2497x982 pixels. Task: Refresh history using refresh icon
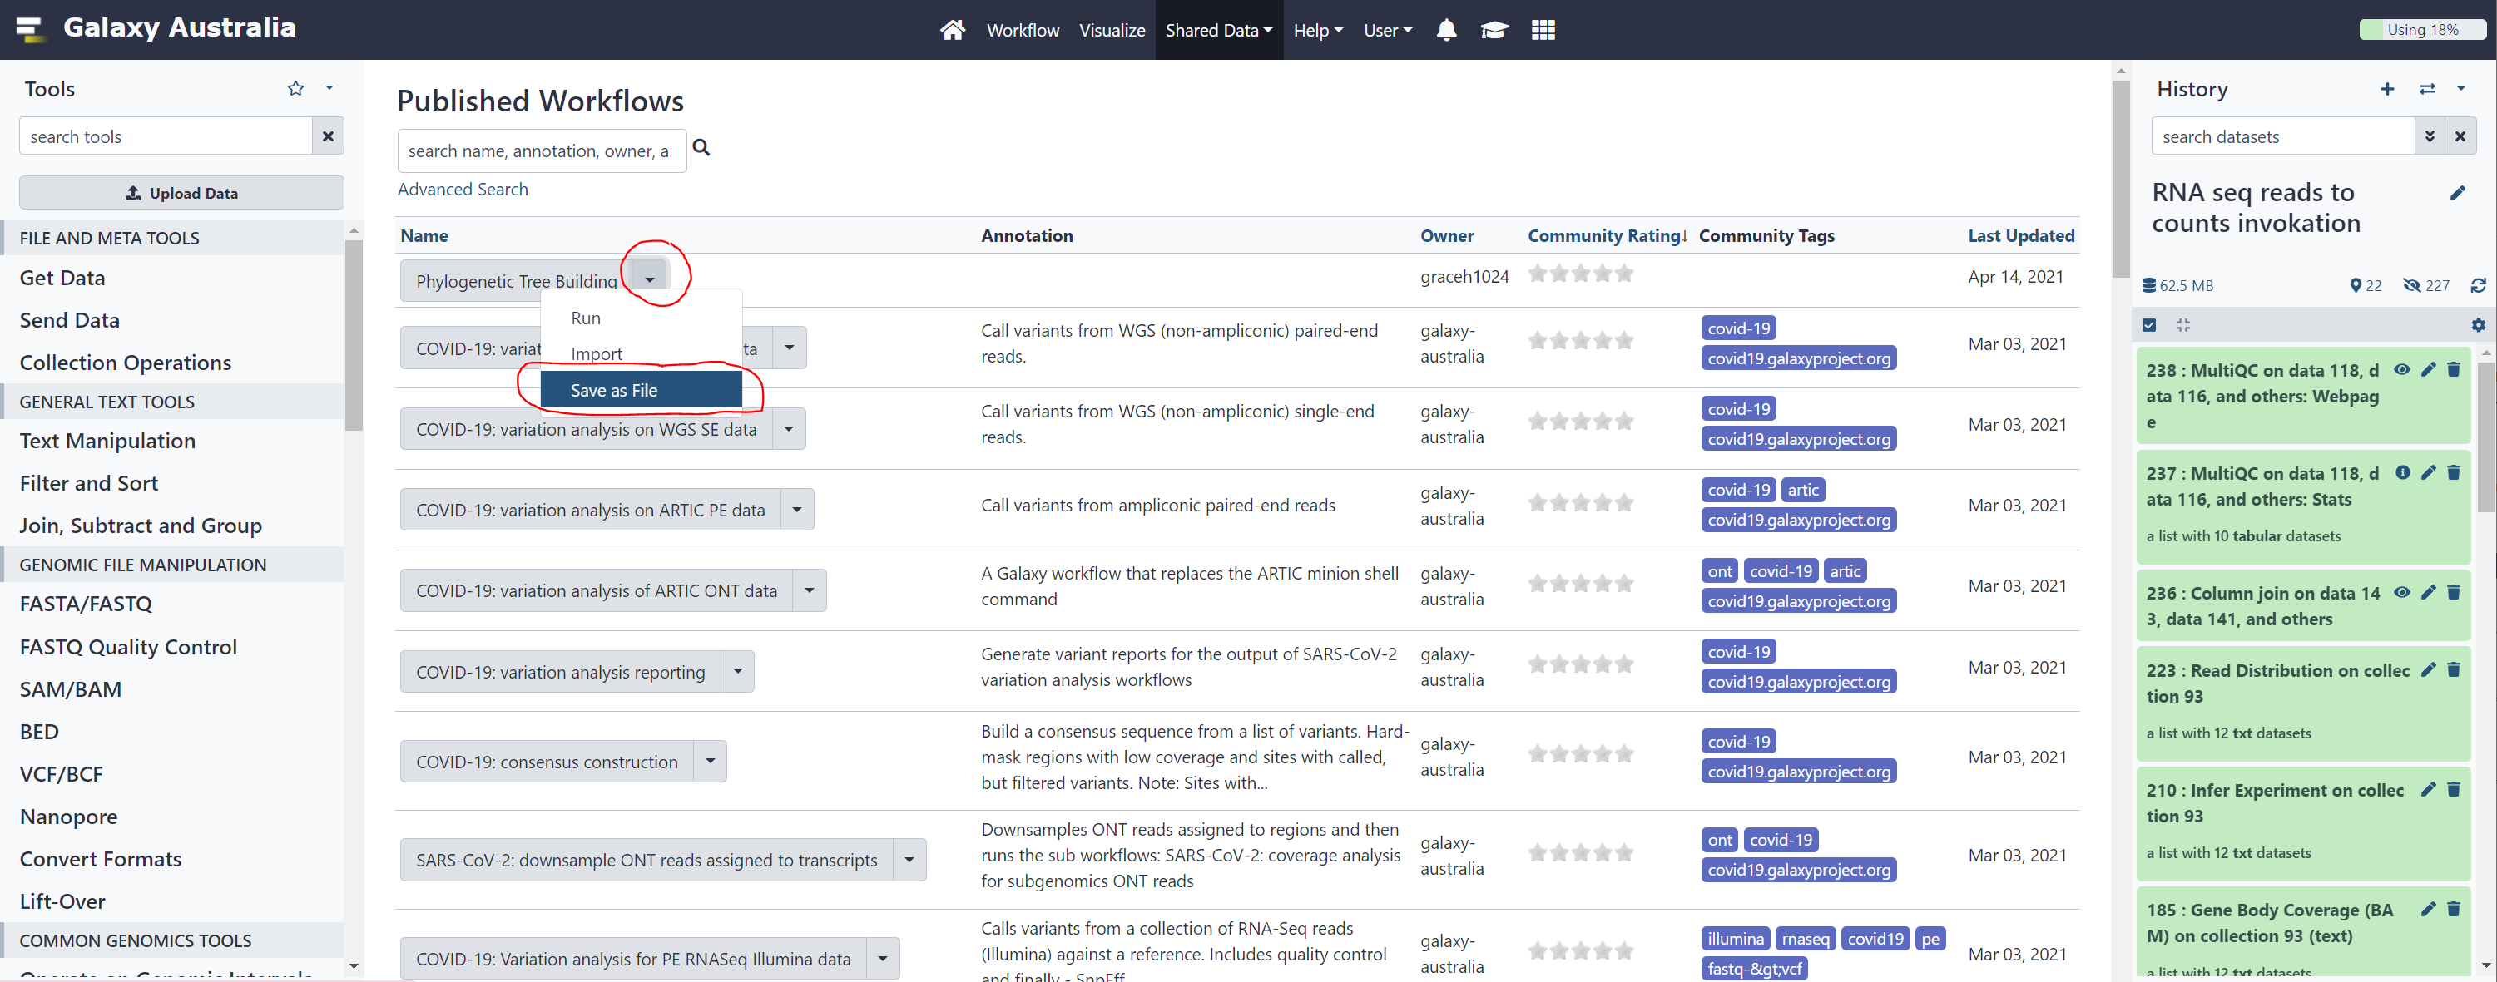point(2478,284)
